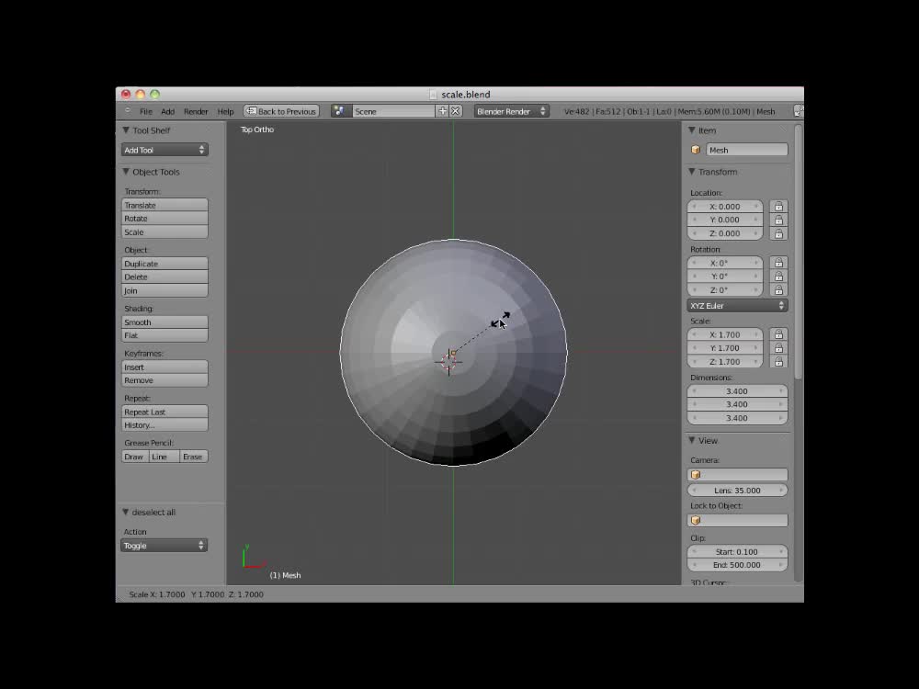
Task: Click the Smooth shading button
Action: (x=165, y=322)
